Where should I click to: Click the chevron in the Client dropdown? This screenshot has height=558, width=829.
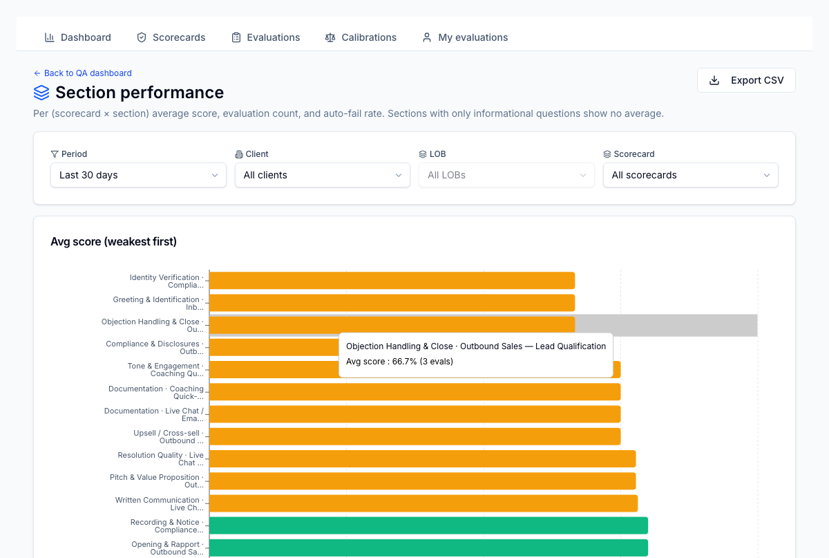click(x=399, y=176)
